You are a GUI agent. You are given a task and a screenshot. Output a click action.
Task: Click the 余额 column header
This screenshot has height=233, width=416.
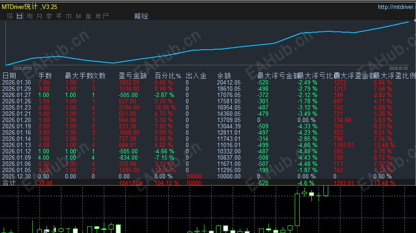(x=224, y=76)
